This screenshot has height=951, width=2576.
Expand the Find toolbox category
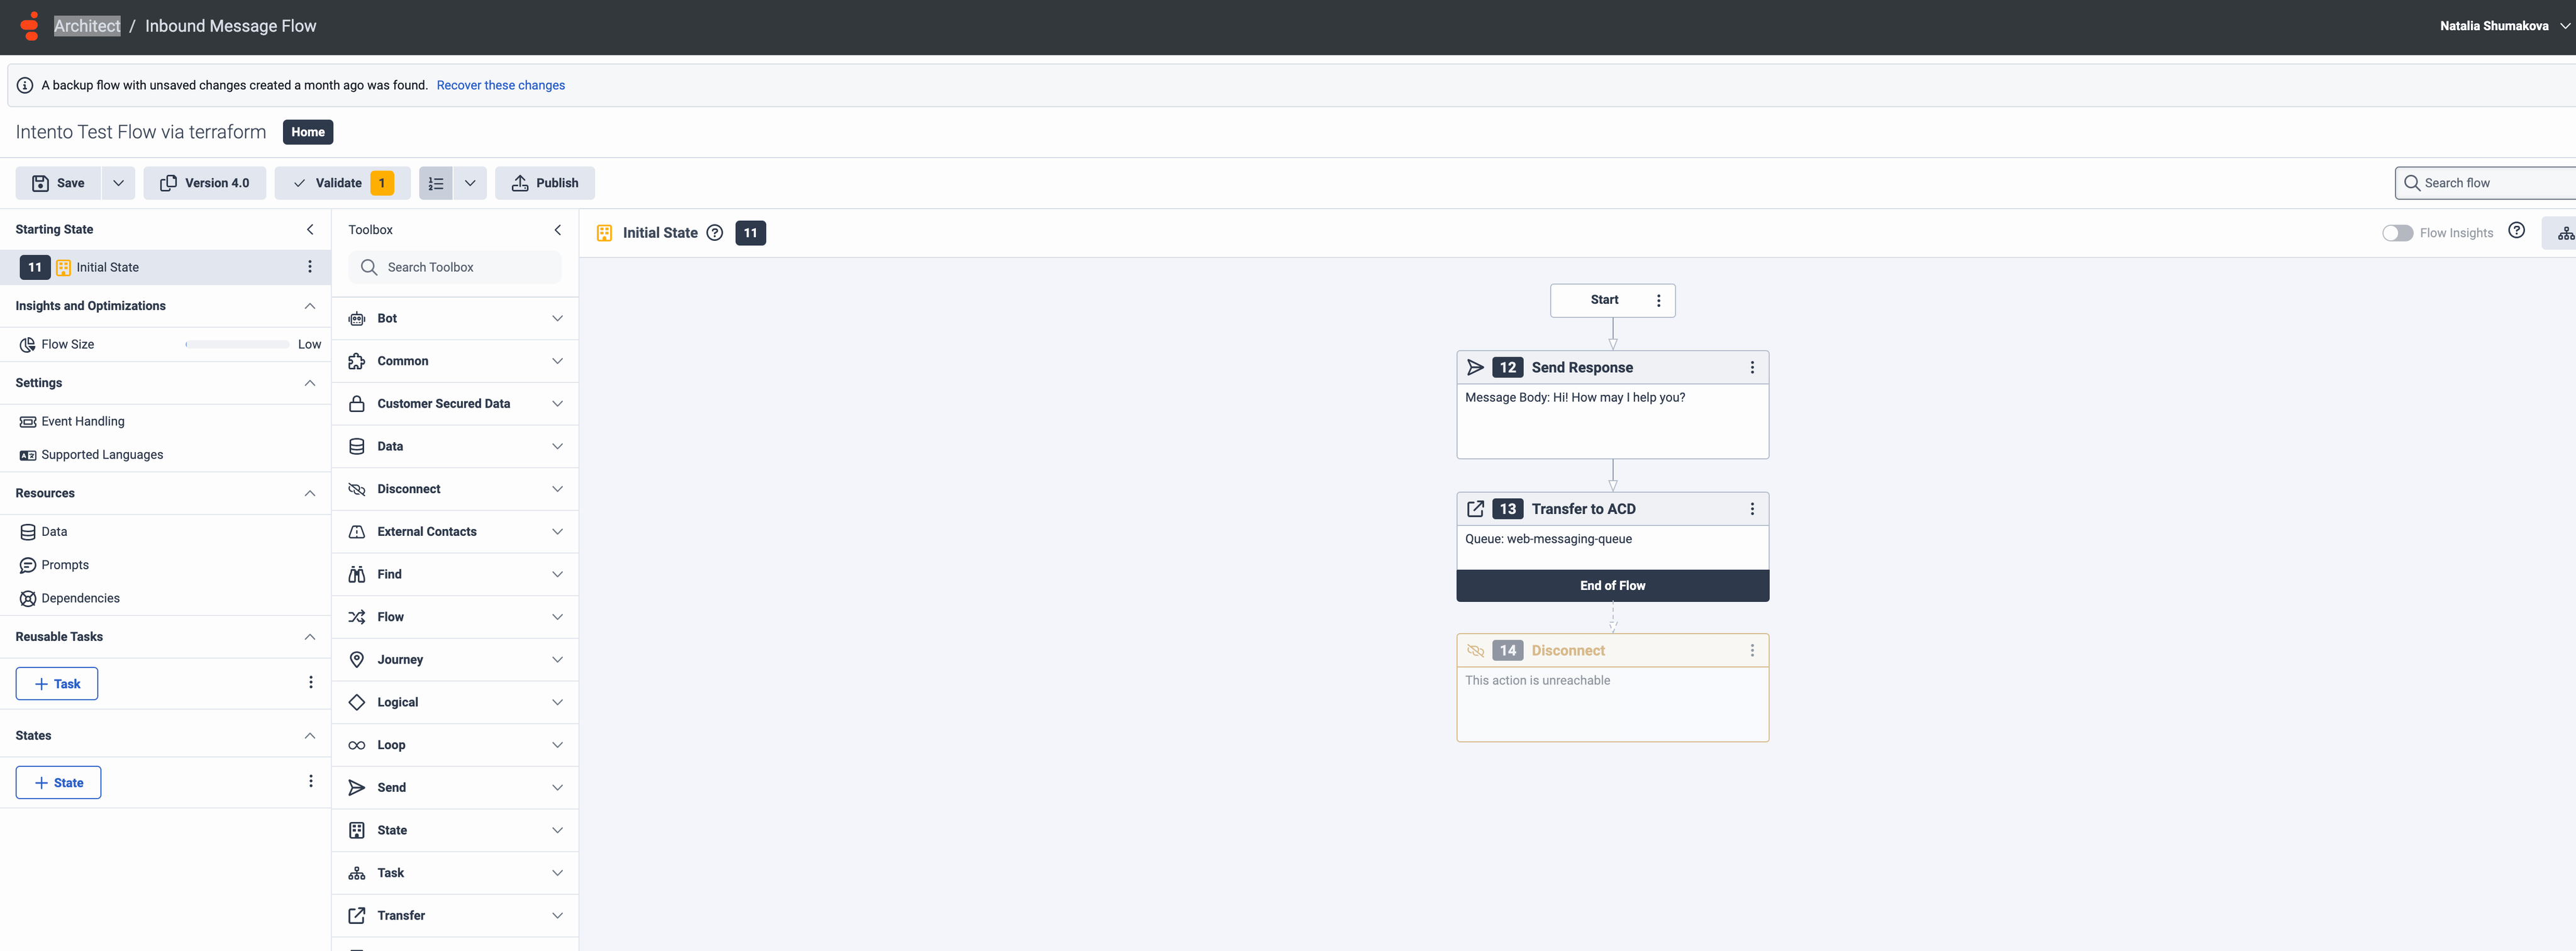[455, 575]
